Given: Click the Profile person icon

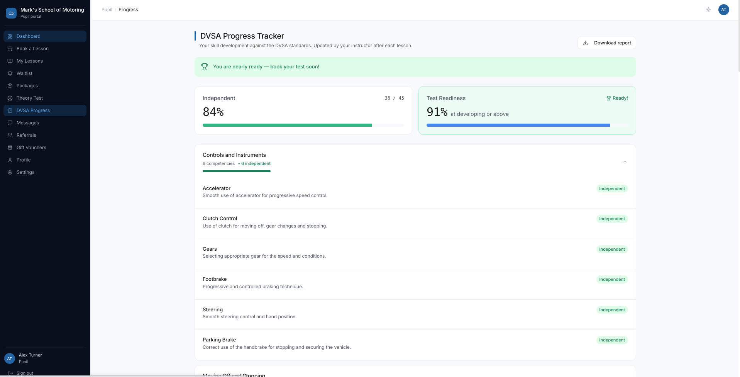Looking at the screenshot, I should pos(10,160).
